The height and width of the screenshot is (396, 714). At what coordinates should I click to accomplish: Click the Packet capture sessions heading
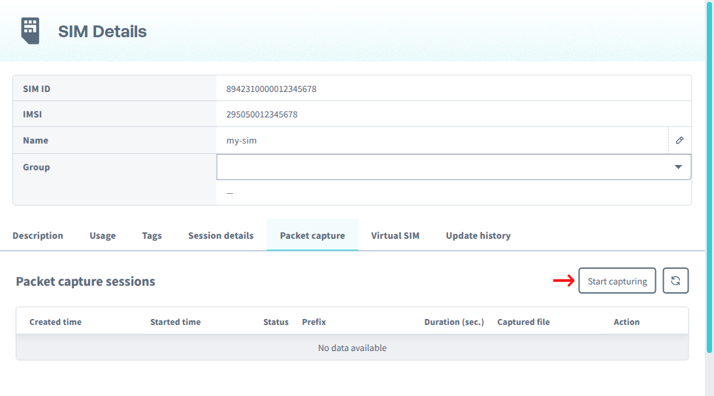(85, 281)
